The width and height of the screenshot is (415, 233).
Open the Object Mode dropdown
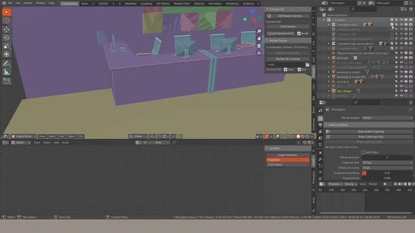coord(23,137)
